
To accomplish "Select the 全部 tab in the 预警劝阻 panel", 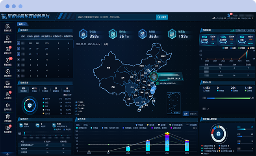I will pyautogui.click(x=233, y=30).
